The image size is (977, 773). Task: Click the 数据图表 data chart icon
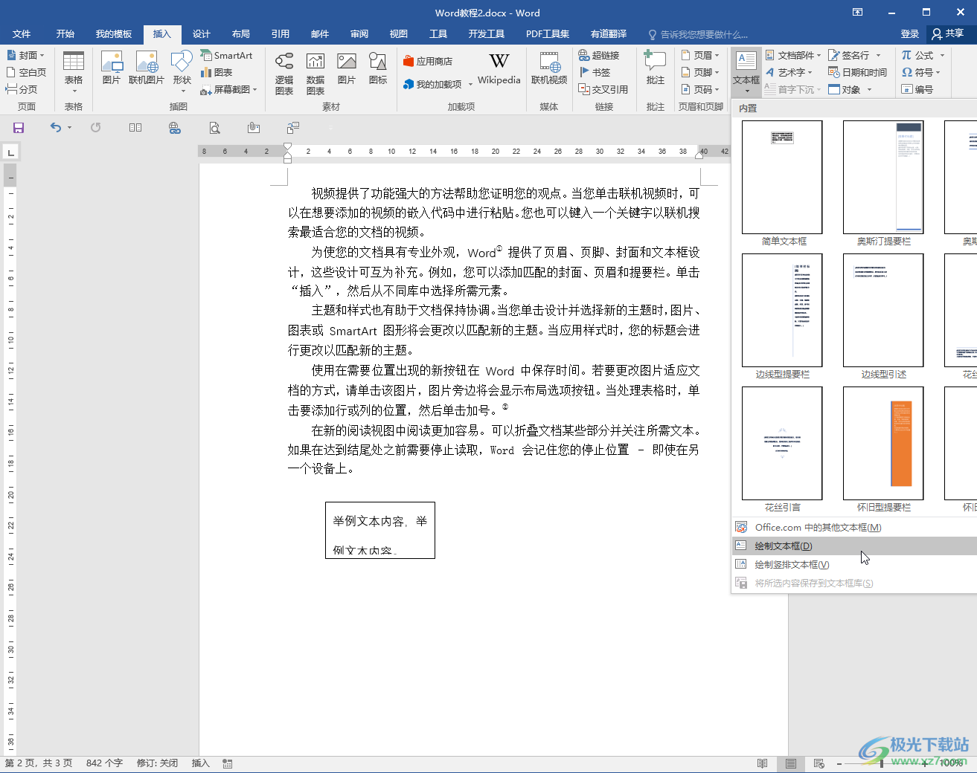[x=315, y=73]
